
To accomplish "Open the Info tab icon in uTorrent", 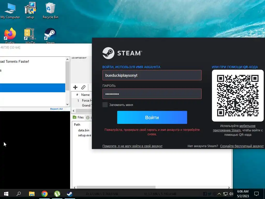I will (88, 118).
